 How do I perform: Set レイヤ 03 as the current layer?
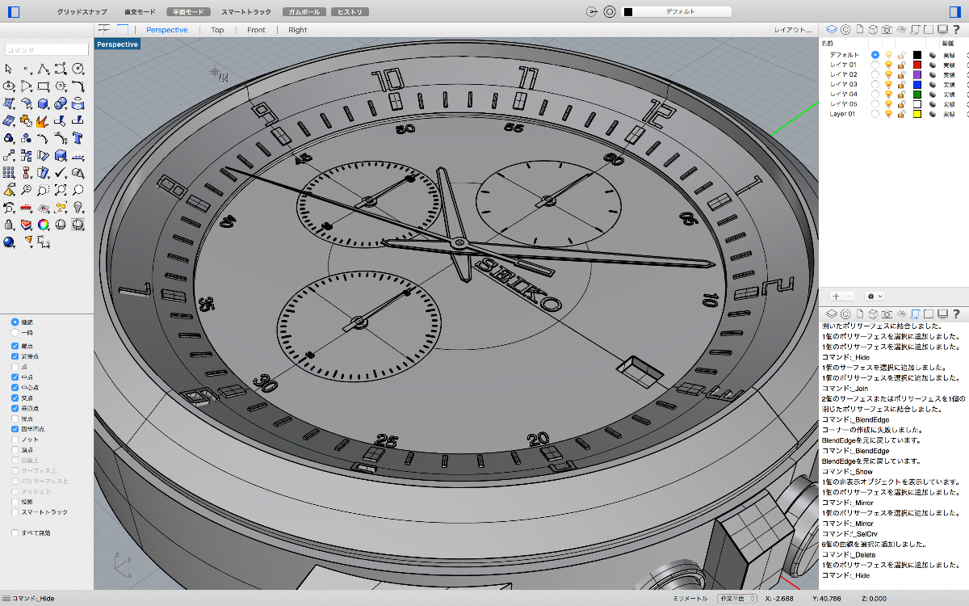click(x=875, y=84)
